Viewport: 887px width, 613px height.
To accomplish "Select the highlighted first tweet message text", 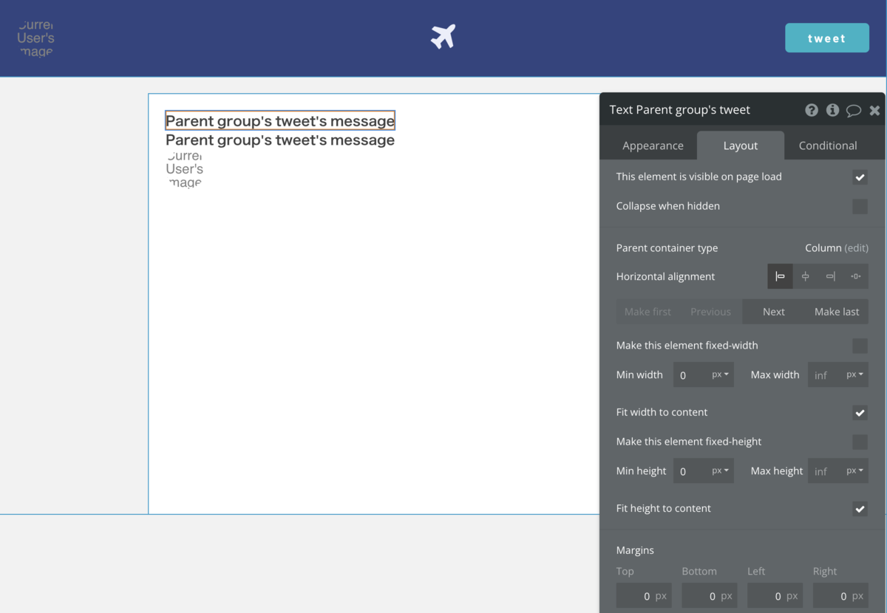I will tap(280, 120).
